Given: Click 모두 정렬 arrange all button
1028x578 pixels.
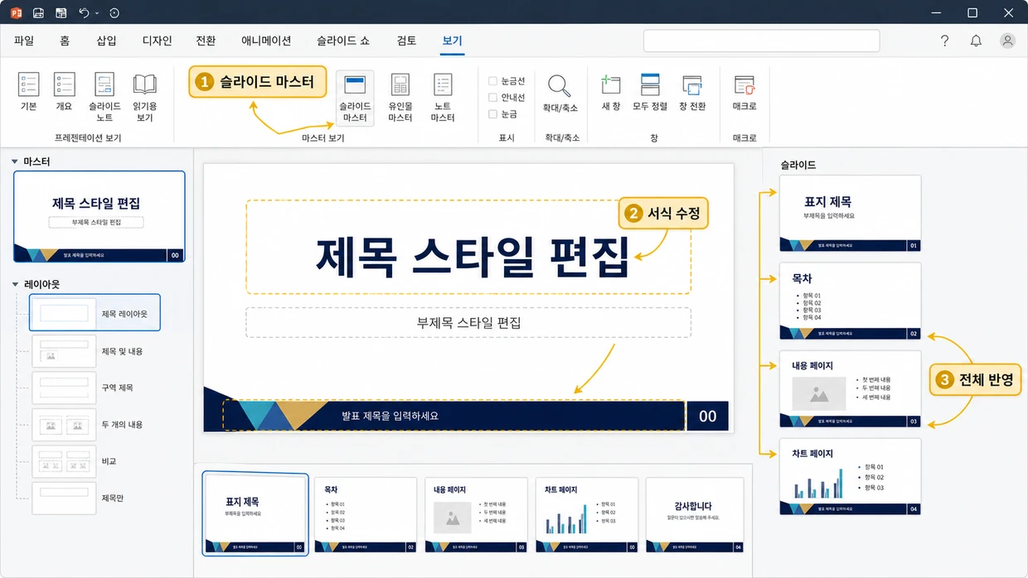Looking at the screenshot, I should click(650, 92).
